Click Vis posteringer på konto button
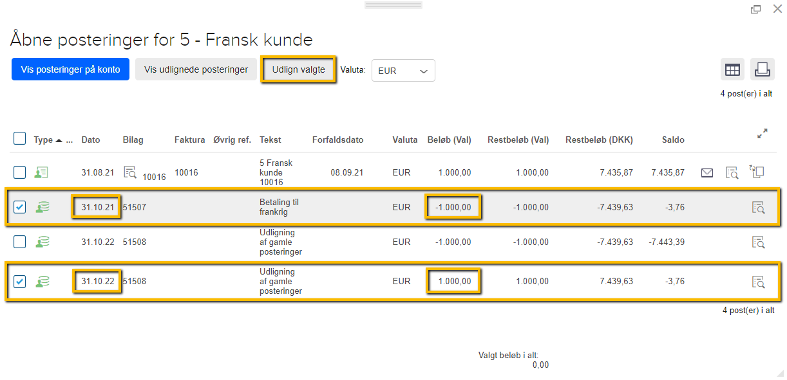The width and height of the screenshot is (787, 380). pyautogui.click(x=70, y=69)
